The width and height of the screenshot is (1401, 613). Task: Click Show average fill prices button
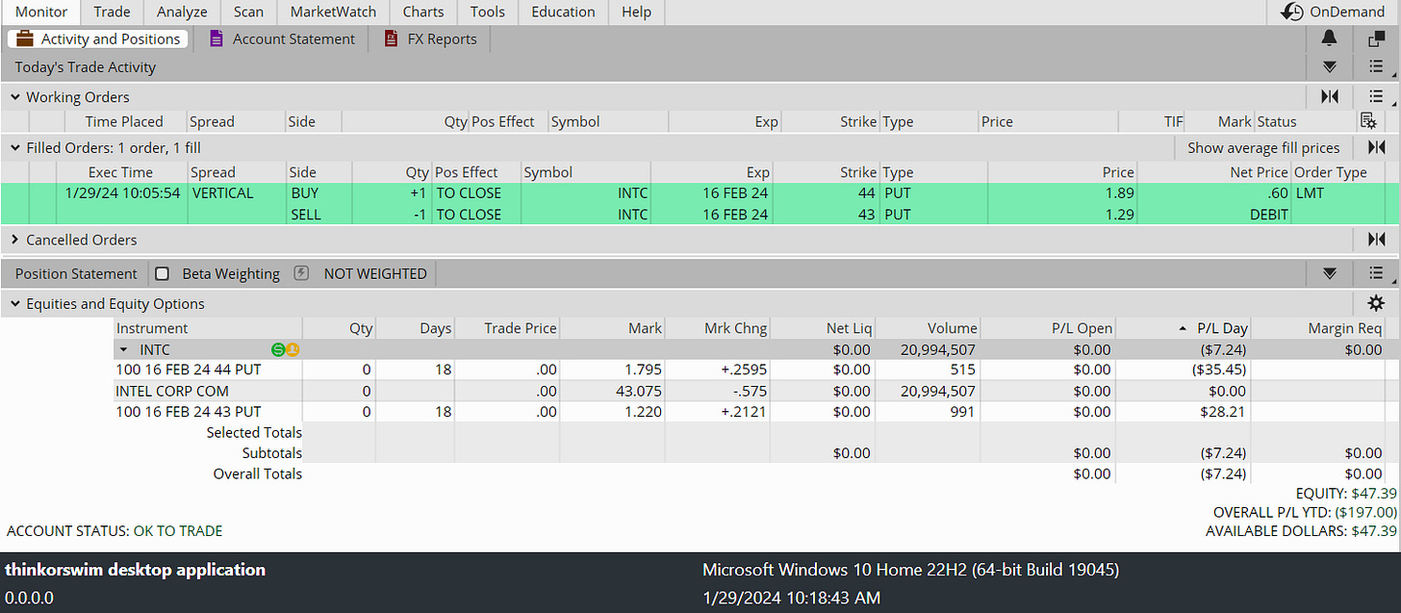coord(1263,147)
